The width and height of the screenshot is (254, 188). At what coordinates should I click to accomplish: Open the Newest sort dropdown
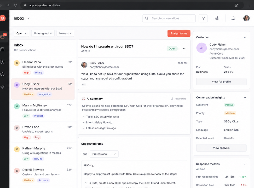click(x=65, y=33)
